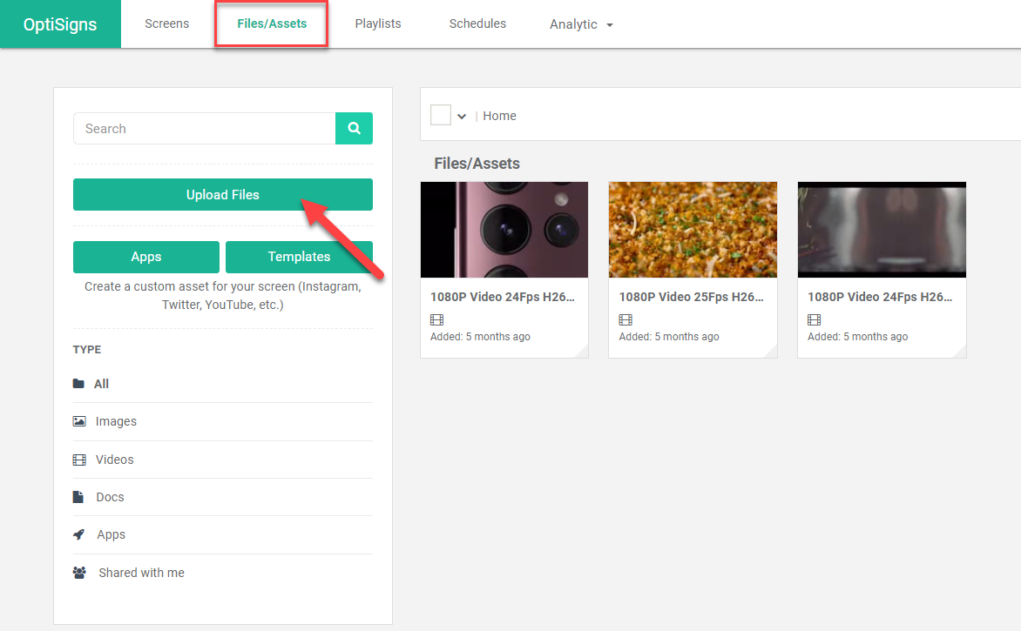Image resolution: width=1021 pixels, height=631 pixels.
Task: Click the Docs file icon
Action: (79, 497)
